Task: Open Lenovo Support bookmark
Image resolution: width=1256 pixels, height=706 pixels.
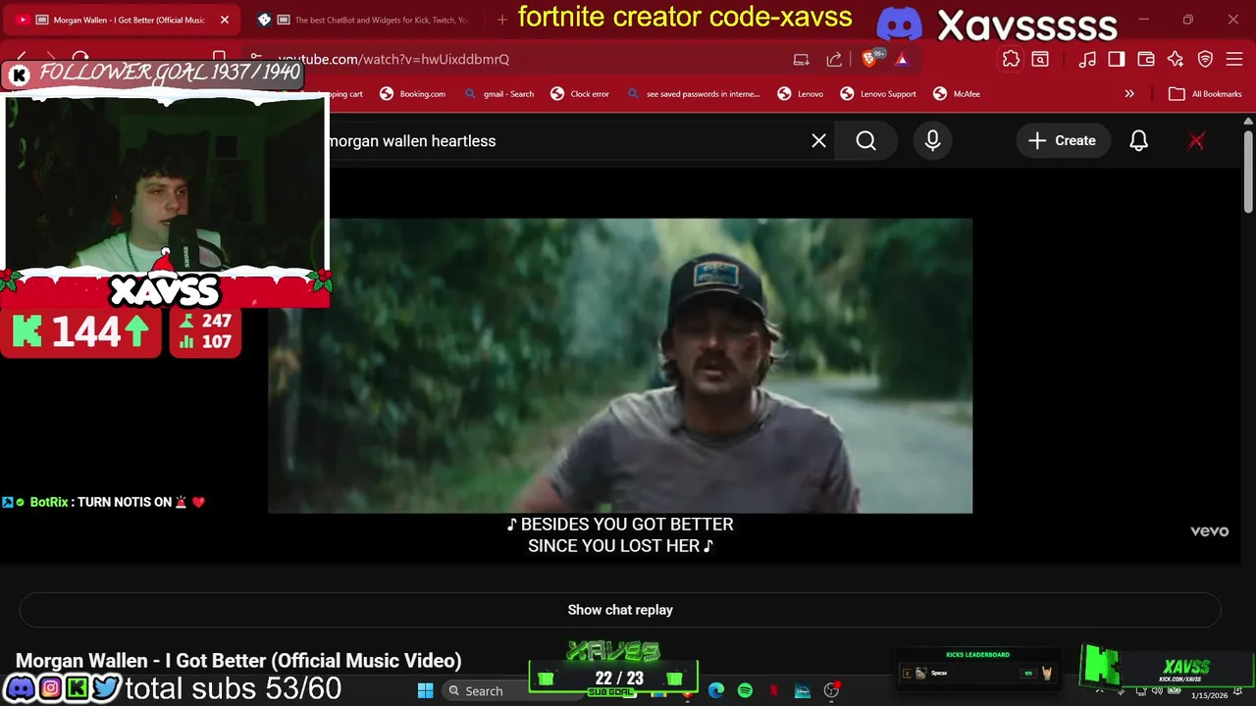Action: click(878, 94)
